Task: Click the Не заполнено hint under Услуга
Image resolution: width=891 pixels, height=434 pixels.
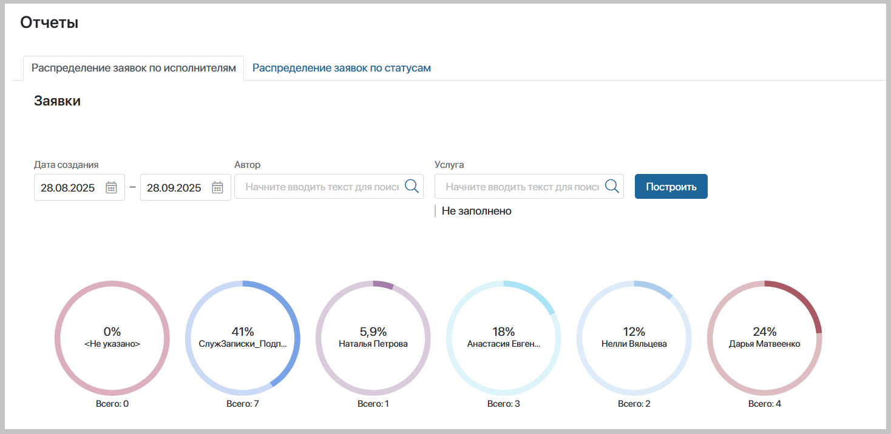Action: click(x=476, y=211)
